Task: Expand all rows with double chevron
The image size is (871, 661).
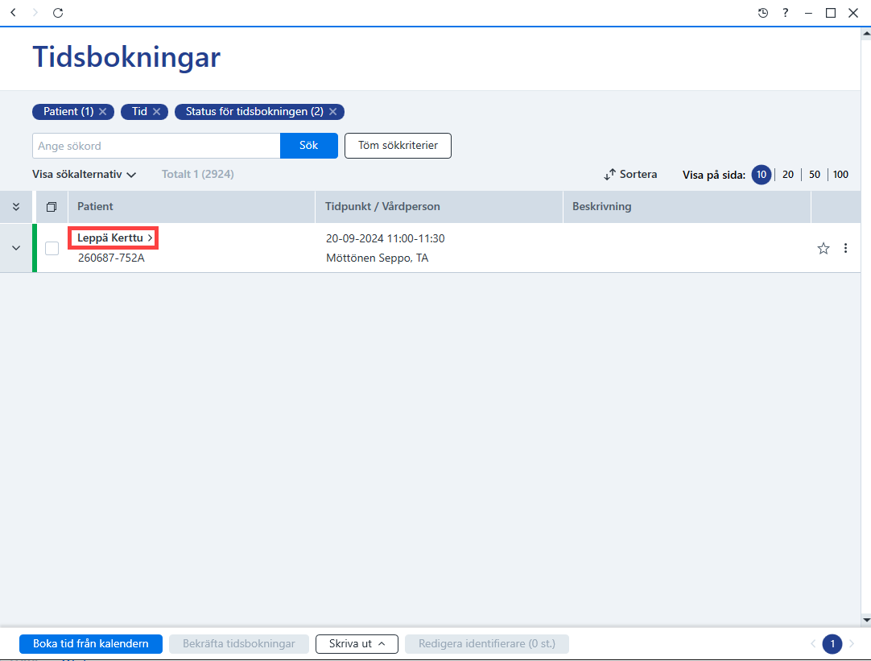Action: (x=16, y=207)
